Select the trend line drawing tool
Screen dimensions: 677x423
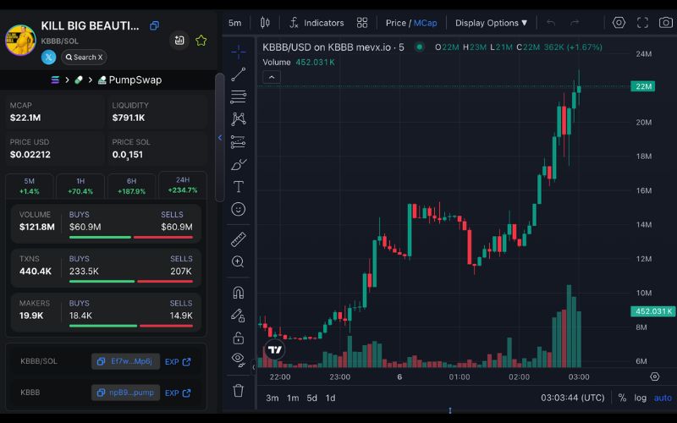coord(239,74)
